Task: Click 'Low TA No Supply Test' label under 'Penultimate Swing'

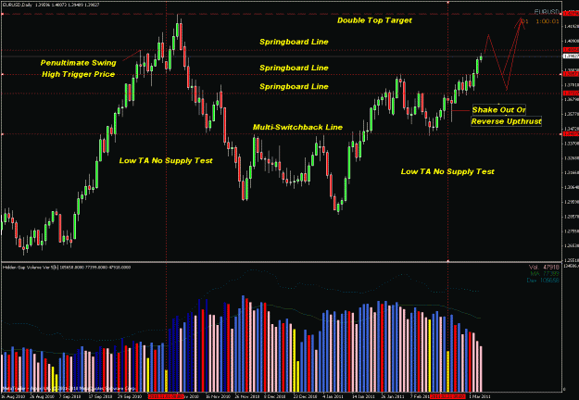Action: click(x=166, y=160)
